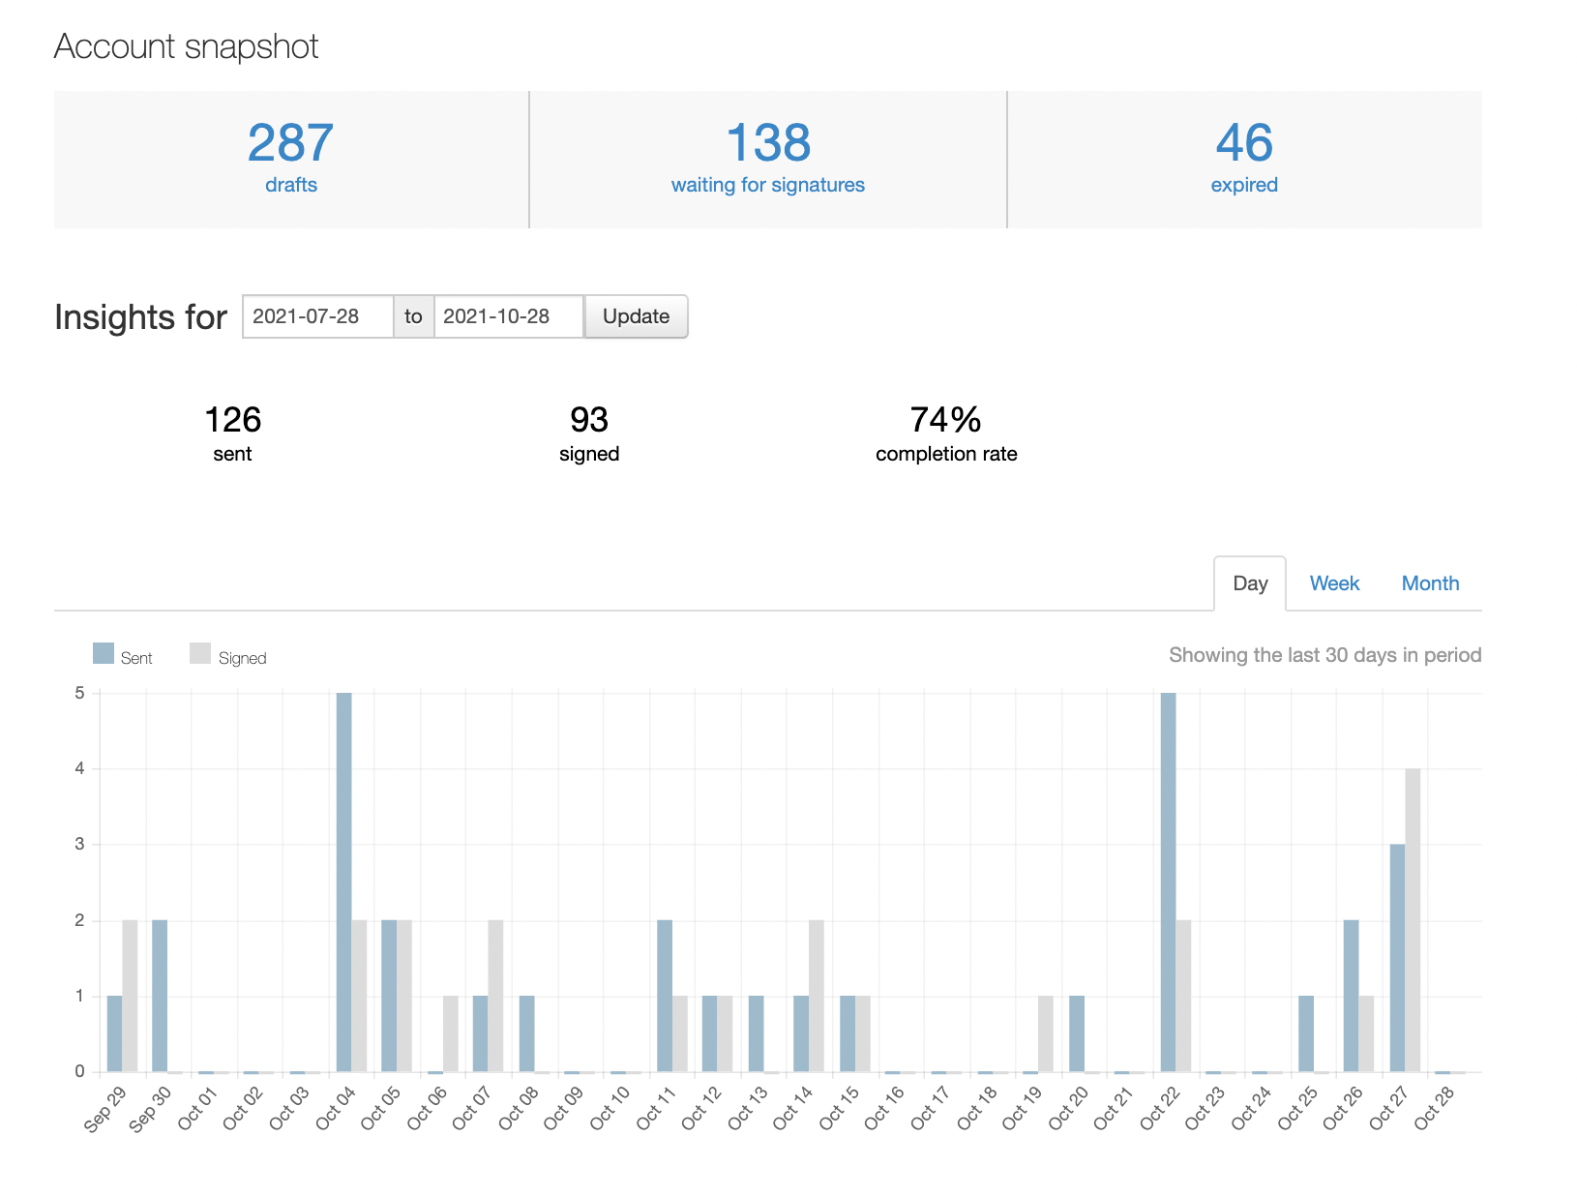Select the Day tab
The width and height of the screenshot is (1577, 1196).
tap(1250, 583)
